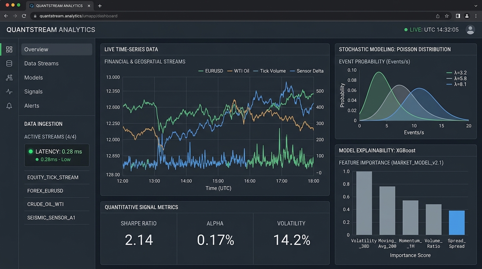Open the browser profile icon

467,16
